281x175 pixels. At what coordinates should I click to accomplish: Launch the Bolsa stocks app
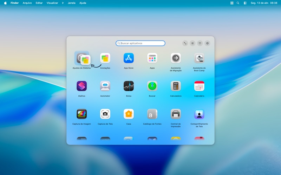click(x=129, y=86)
